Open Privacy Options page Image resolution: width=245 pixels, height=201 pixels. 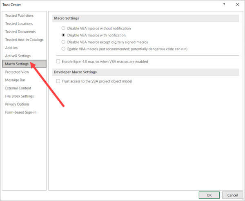tap(17, 104)
